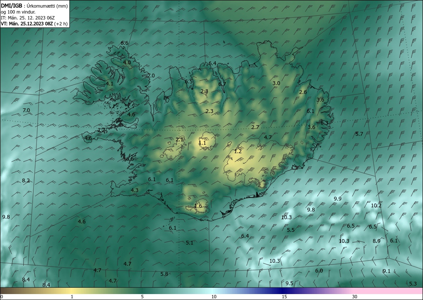Screen dimensions: 423x300
Task: Click the map value 5.8
Action: coord(164,274)
